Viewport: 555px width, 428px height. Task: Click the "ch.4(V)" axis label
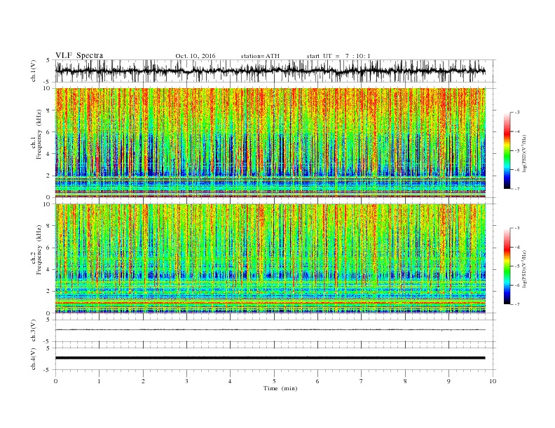pos(33,359)
